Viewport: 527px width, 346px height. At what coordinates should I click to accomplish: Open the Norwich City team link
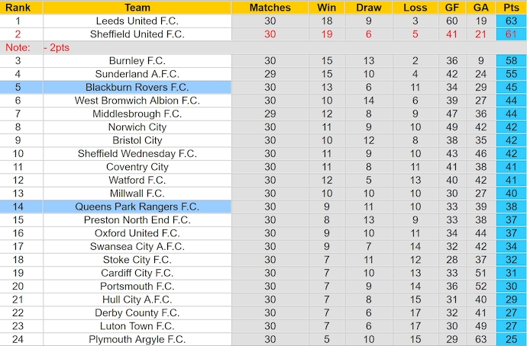coord(137,127)
